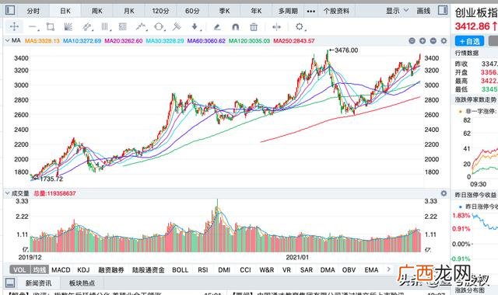Open the drawing settings gear in toolbar

tap(300, 27)
